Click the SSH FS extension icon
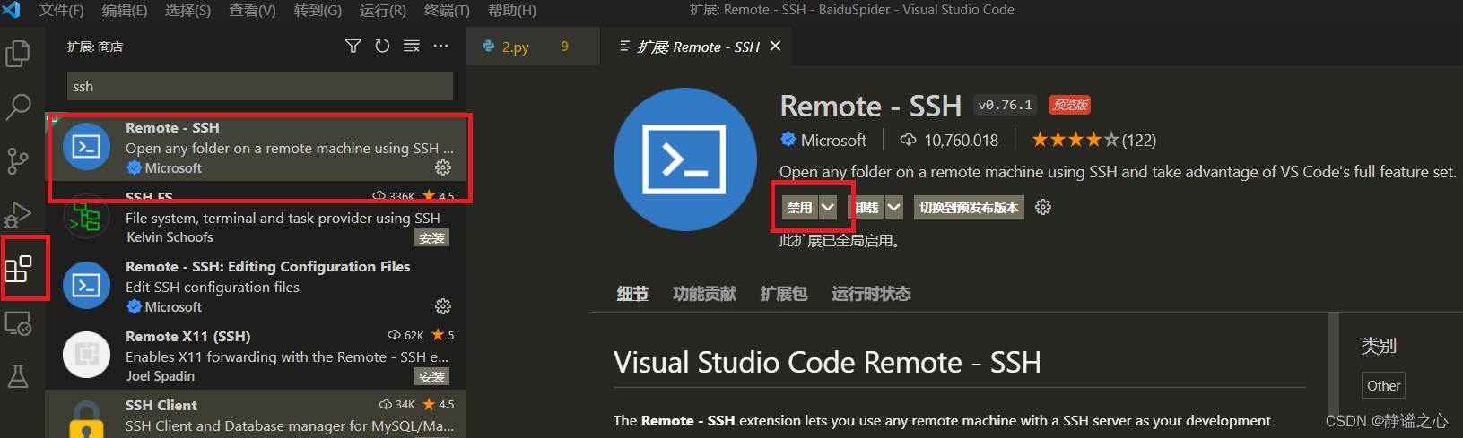 [x=86, y=217]
